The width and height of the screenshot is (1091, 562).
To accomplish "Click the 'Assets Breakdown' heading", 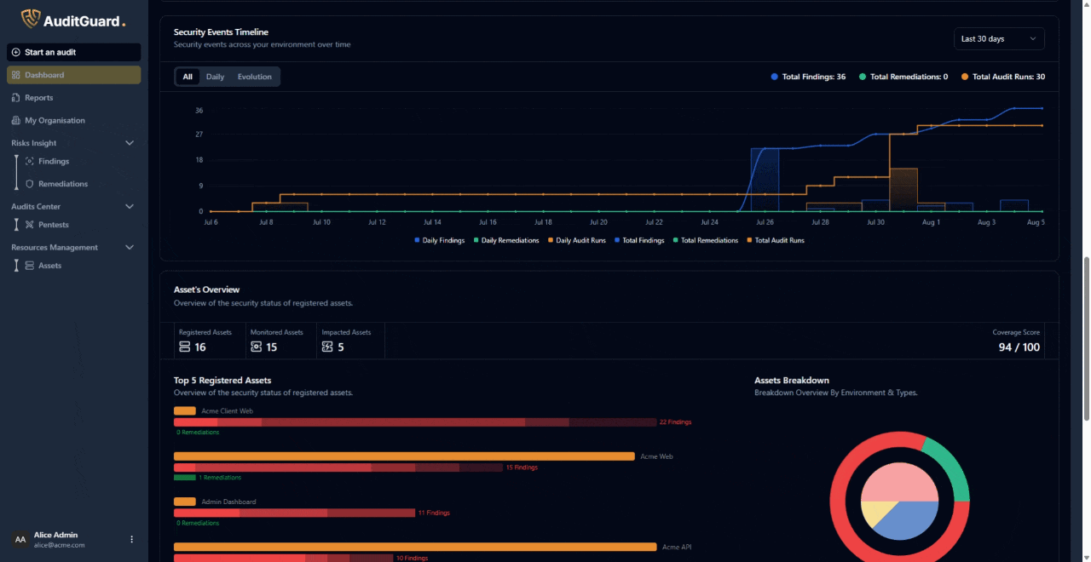I will 792,381.
